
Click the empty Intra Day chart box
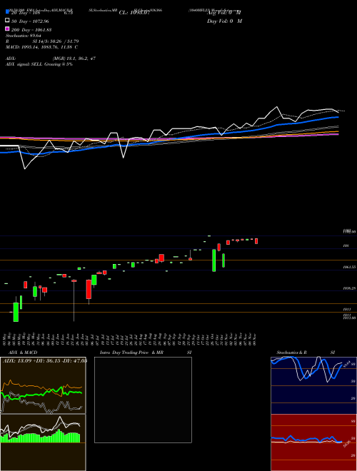(143, 400)
